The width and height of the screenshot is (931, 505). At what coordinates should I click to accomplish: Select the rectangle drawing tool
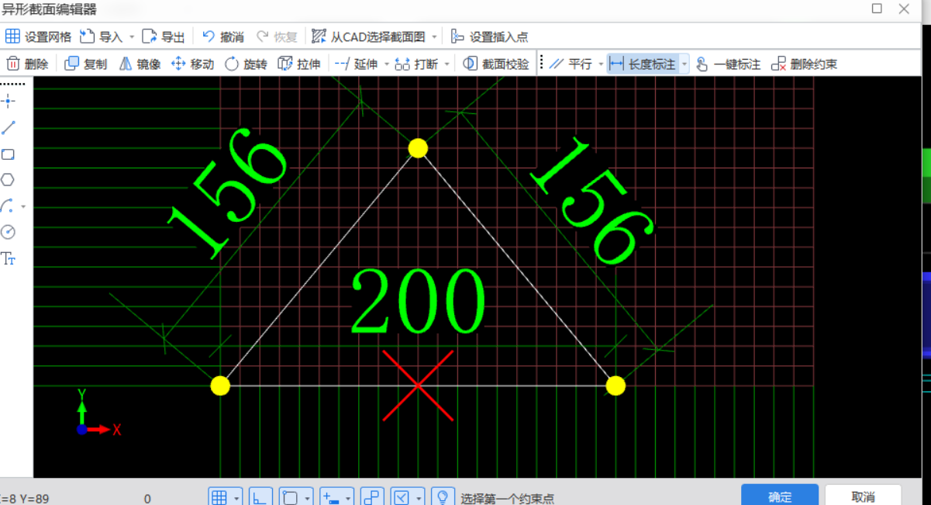[x=9, y=154]
